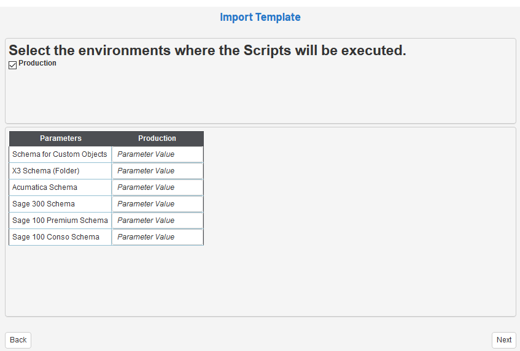Click the Parameters column header

click(61, 138)
